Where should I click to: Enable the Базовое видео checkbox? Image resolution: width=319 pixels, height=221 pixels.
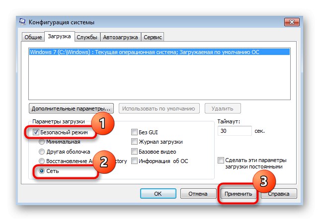[134, 152]
